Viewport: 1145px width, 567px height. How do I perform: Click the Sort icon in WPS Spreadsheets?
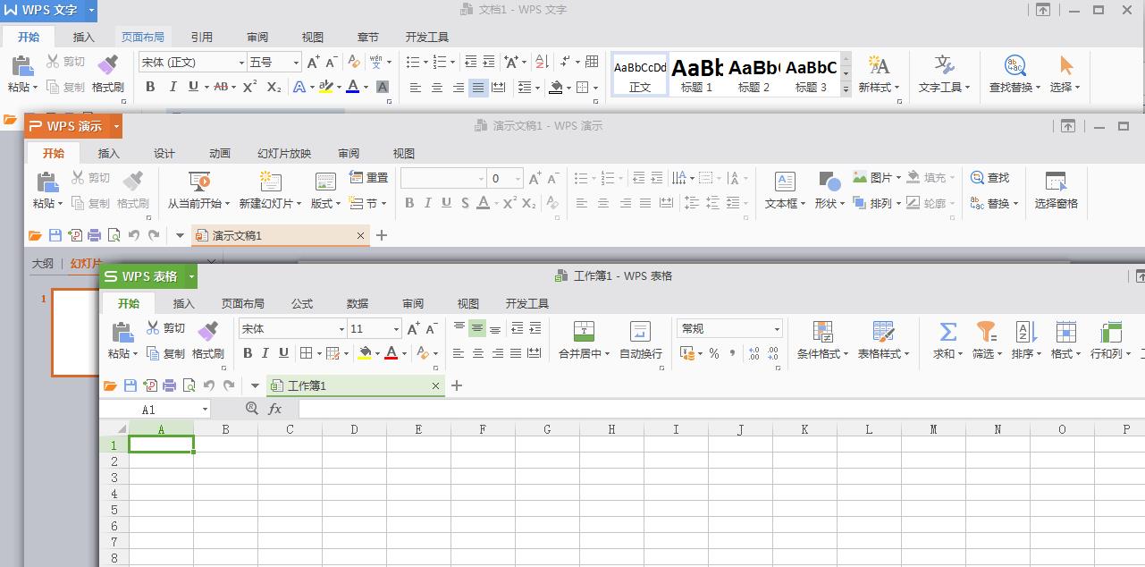[1026, 332]
